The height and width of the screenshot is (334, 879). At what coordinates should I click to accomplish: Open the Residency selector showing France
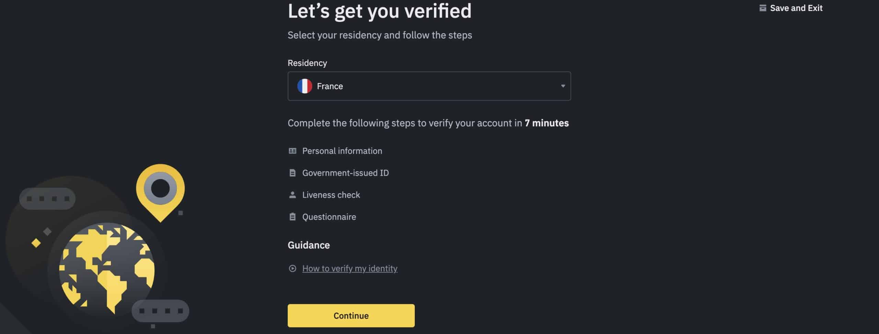point(429,86)
